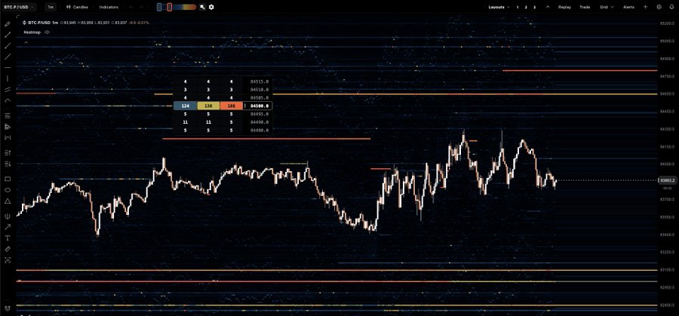679x316 pixels.
Task: Click the 84515.0 price in tooltip
Action: tap(260, 81)
